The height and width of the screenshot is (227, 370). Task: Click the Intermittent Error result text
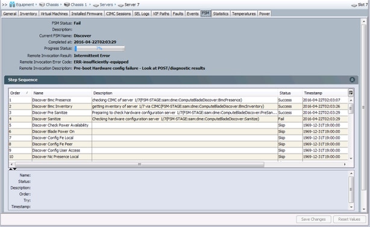[92, 55]
